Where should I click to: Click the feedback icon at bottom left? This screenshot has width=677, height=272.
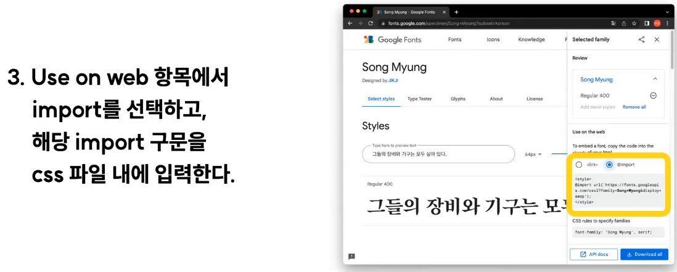351,256
